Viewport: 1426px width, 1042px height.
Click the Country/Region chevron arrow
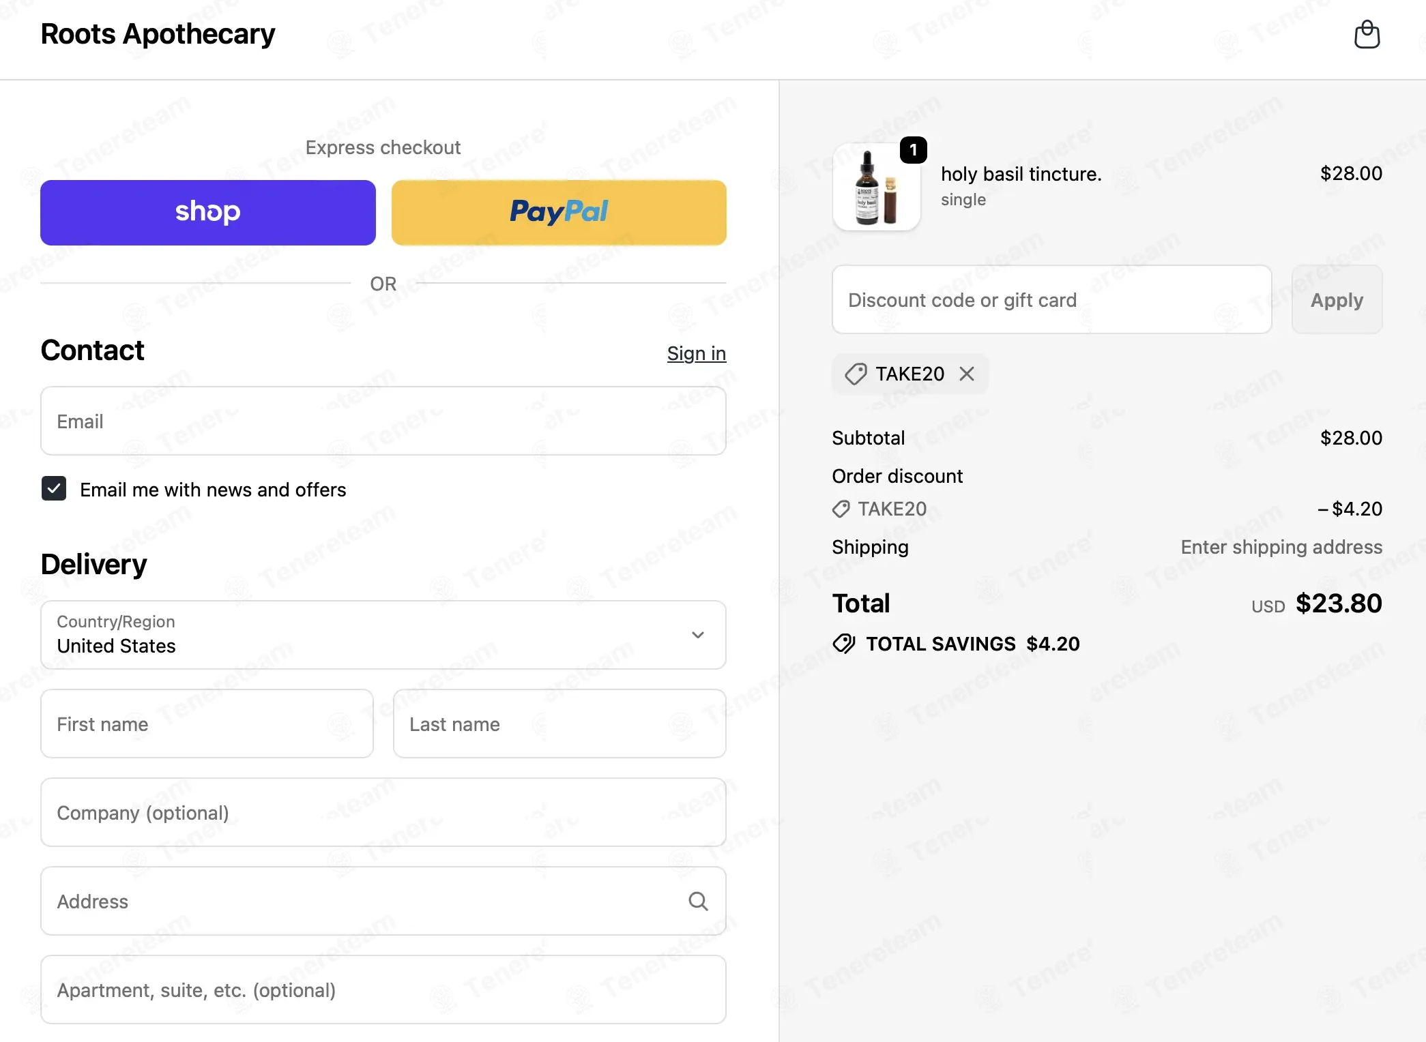click(698, 635)
